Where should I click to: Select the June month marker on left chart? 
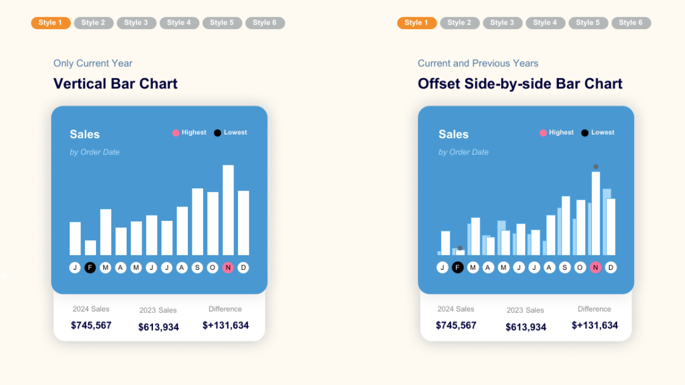coord(151,268)
